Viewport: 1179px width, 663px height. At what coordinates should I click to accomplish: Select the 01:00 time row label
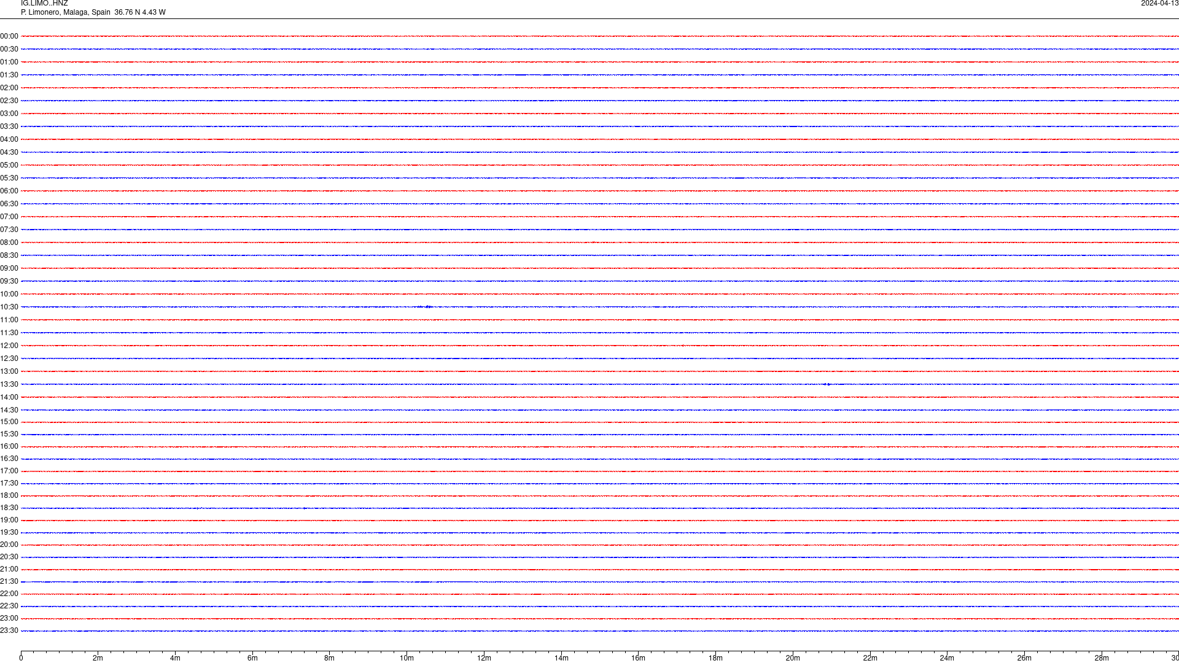[x=9, y=62]
